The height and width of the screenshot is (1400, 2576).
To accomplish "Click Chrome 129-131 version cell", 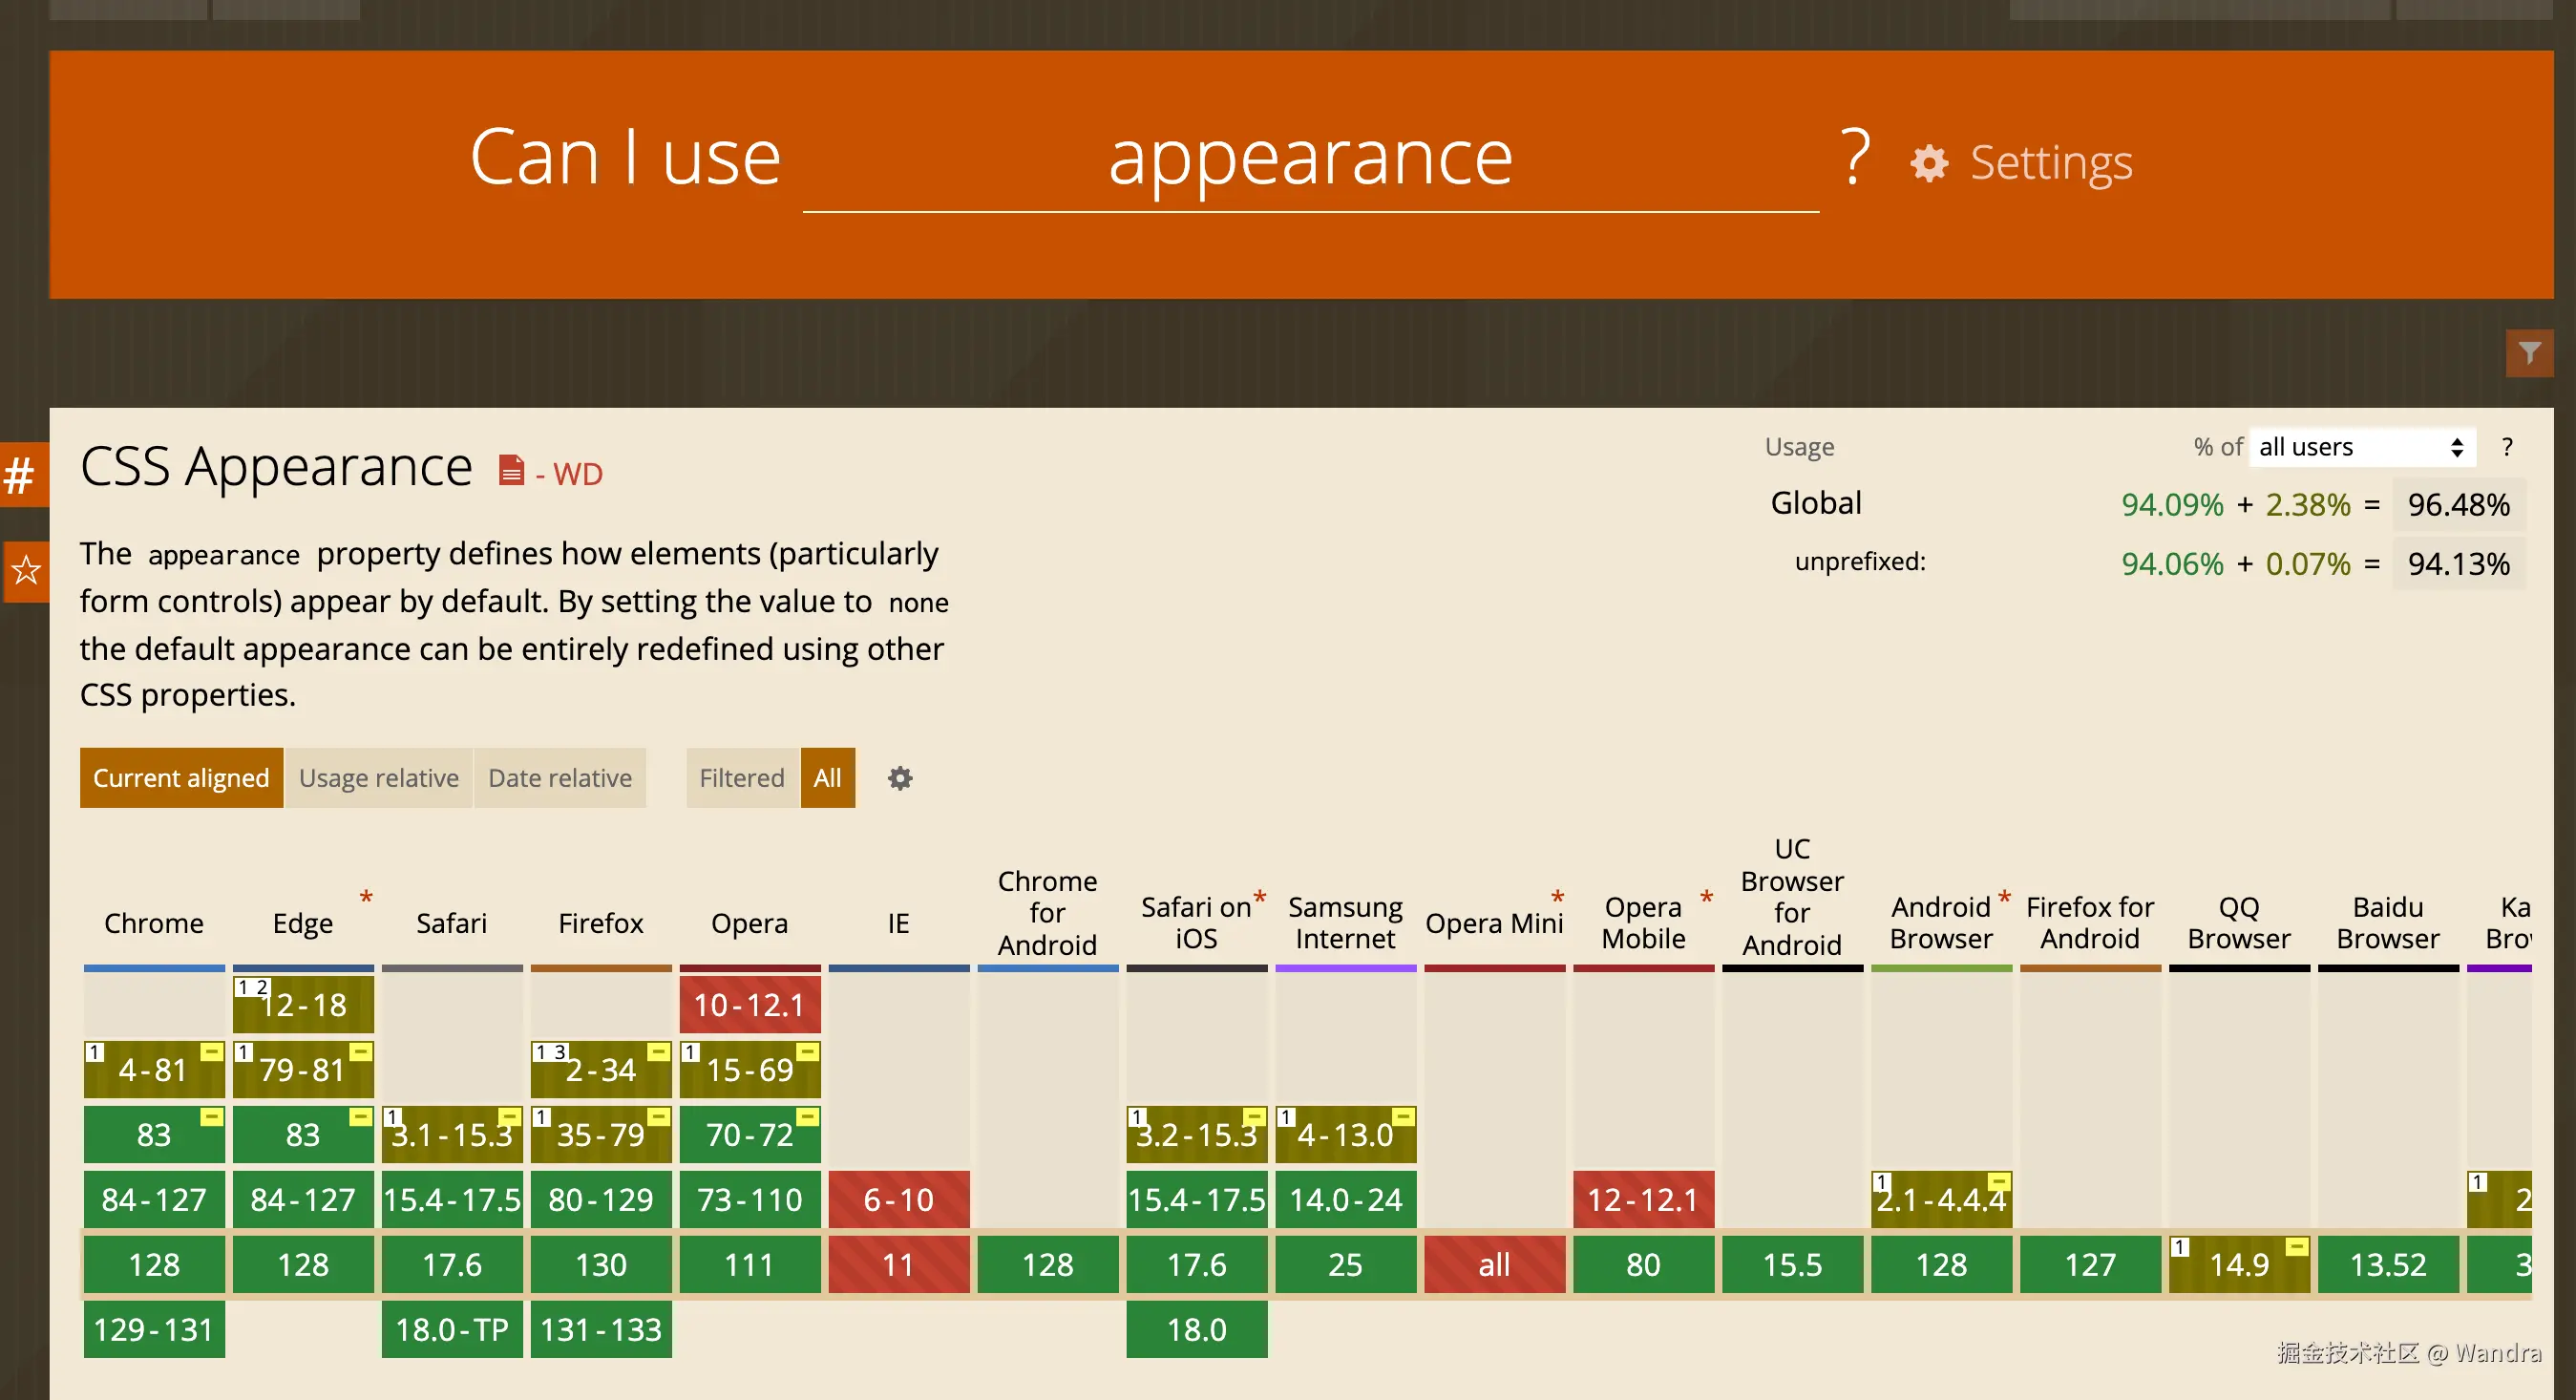I will click(x=154, y=1329).
